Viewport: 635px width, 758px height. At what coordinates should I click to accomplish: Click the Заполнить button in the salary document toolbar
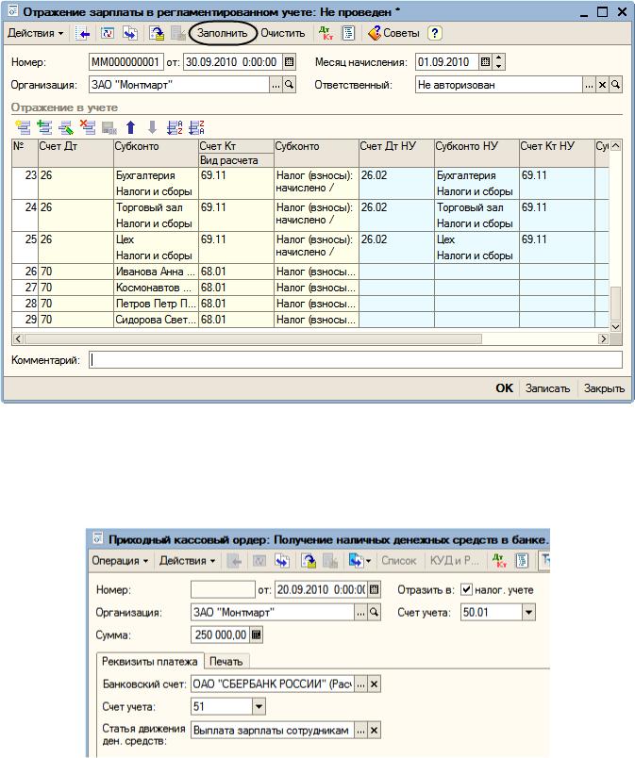pyautogui.click(x=222, y=33)
